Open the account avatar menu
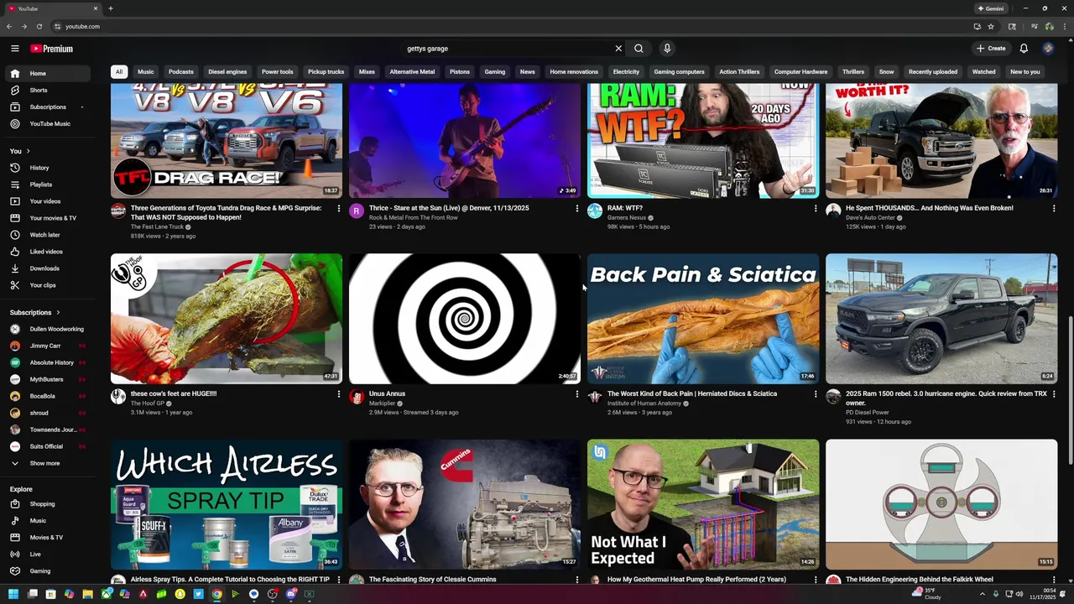Viewport: 1074px width, 604px height. click(1048, 49)
